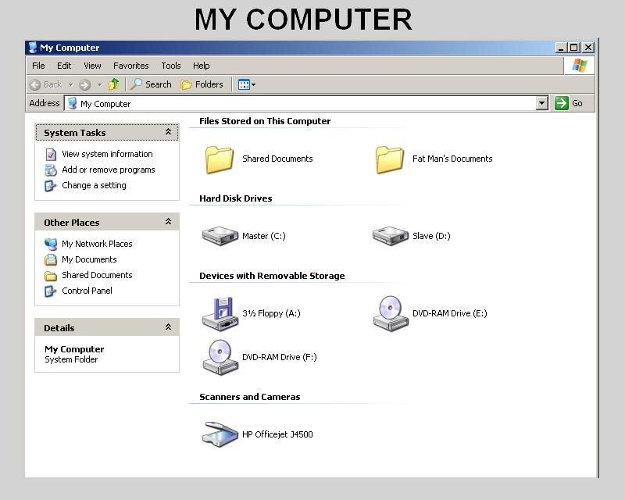Click the Search toolbar button
The width and height of the screenshot is (625, 500).
pyautogui.click(x=151, y=84)
